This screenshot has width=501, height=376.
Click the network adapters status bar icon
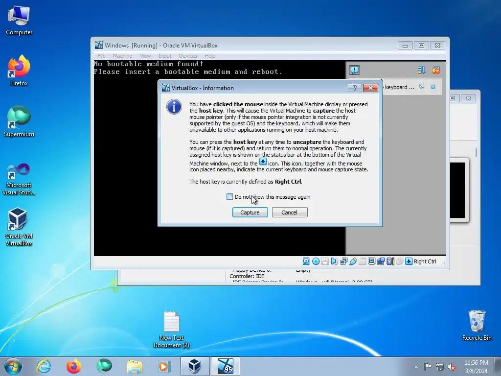click(343, 261)
